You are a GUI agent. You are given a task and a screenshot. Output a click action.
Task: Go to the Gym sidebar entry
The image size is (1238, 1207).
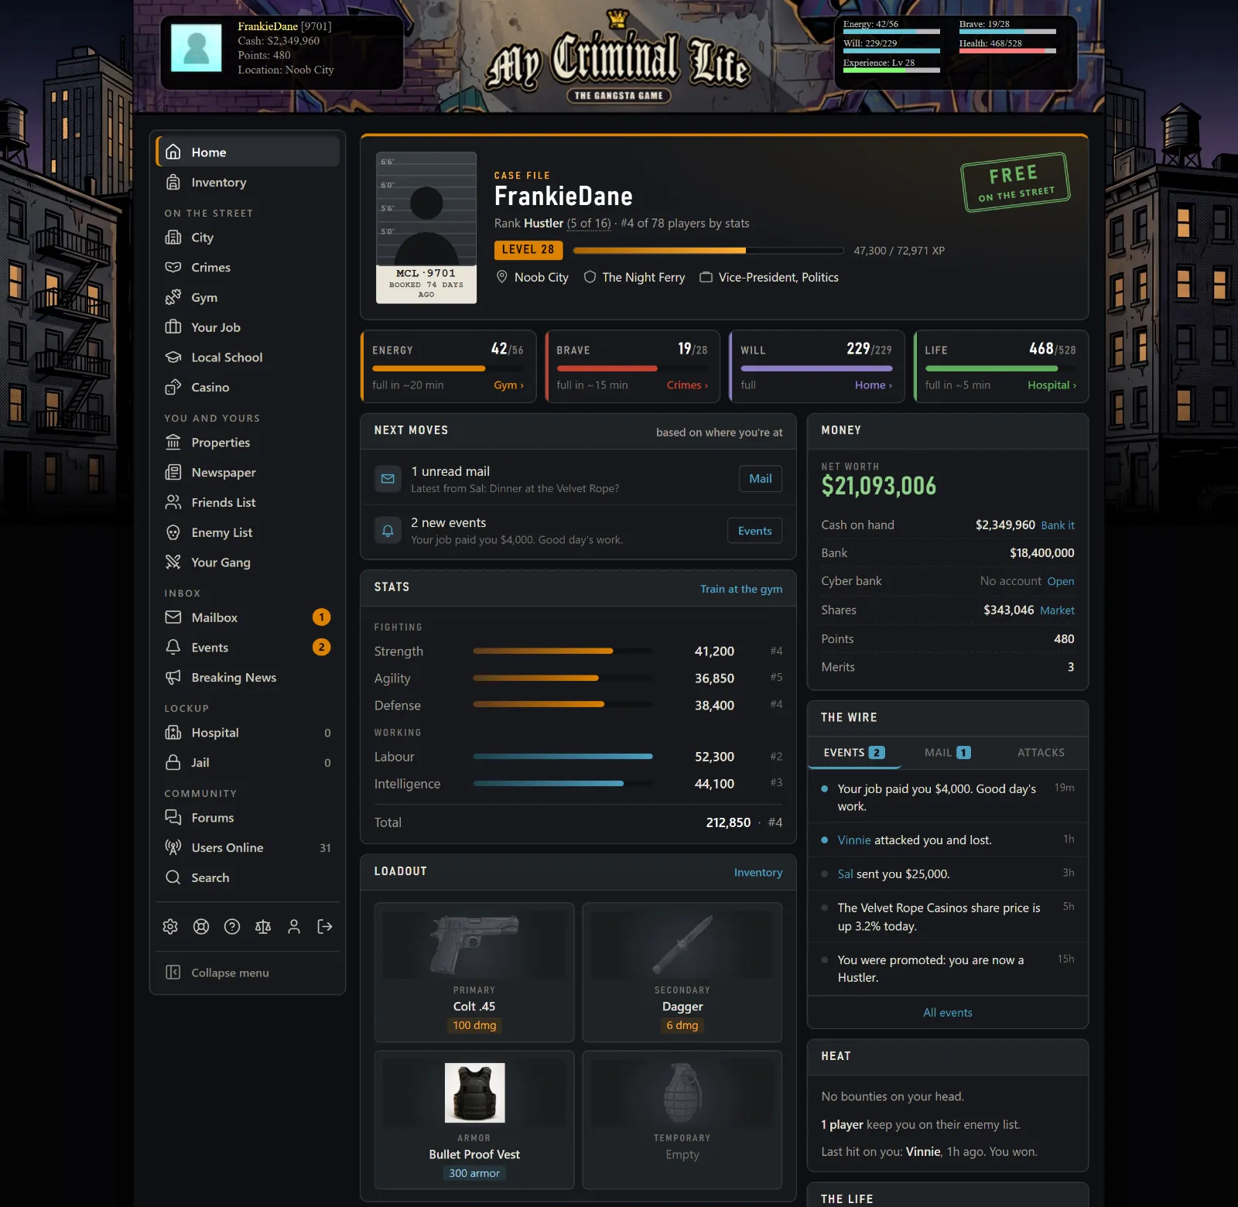pyautogui.click(x=248, y=297)
